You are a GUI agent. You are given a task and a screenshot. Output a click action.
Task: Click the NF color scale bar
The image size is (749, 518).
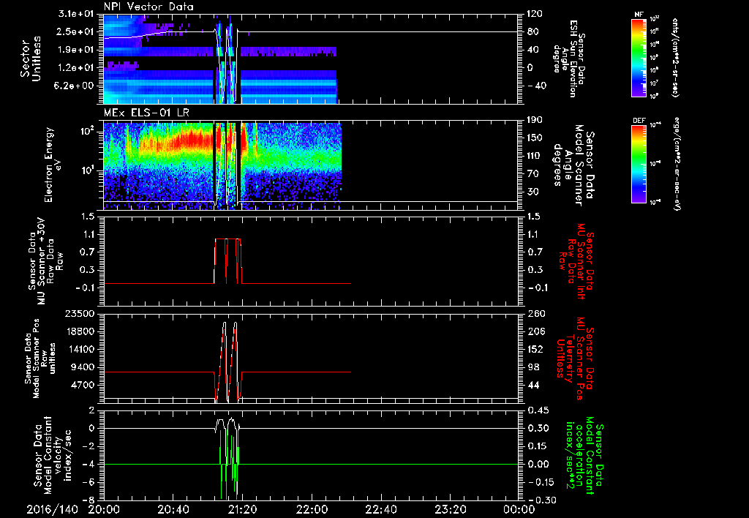pos(639,58)
